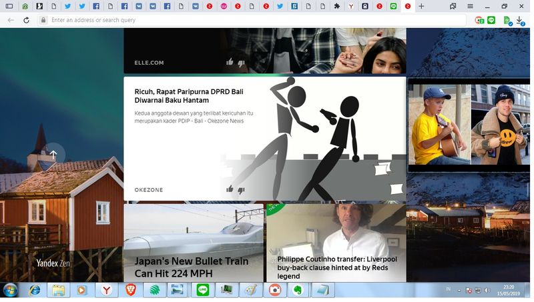Open the red-green extension icon beside the address bar

(x=479, y=21)
